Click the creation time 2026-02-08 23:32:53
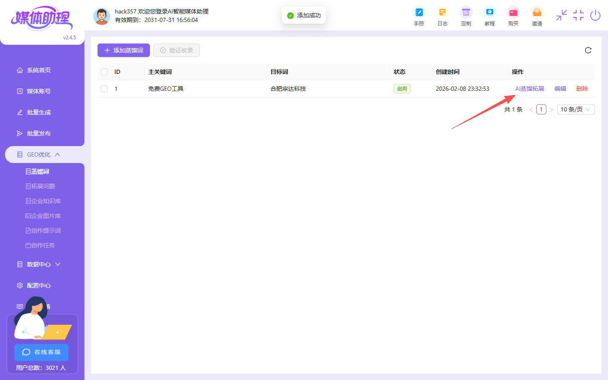Screen dimensions: 608x380 tap(462, 89)
